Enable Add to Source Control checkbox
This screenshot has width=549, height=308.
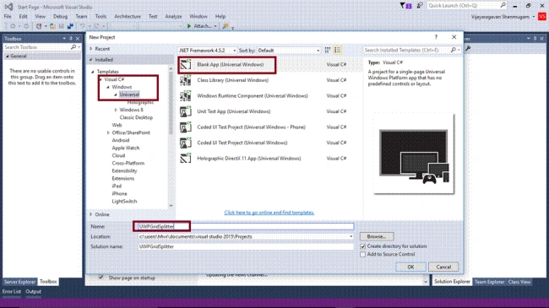(x=362, y=255)
